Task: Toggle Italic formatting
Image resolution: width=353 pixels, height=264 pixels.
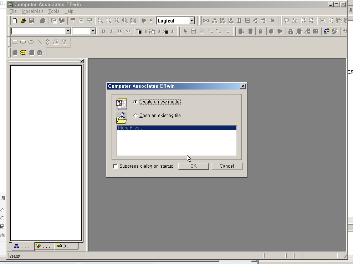Action: coord(111,31)
